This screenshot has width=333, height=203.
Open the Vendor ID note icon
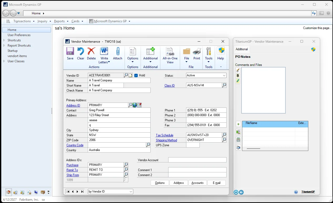coord(130,75)
